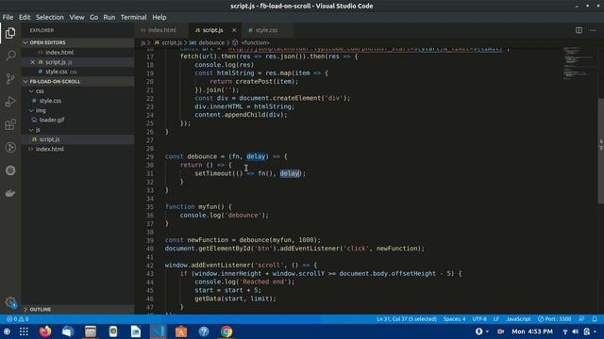Open the Files manager from taskbar
This screenshot has width=604, height=339.
(91, 331)
